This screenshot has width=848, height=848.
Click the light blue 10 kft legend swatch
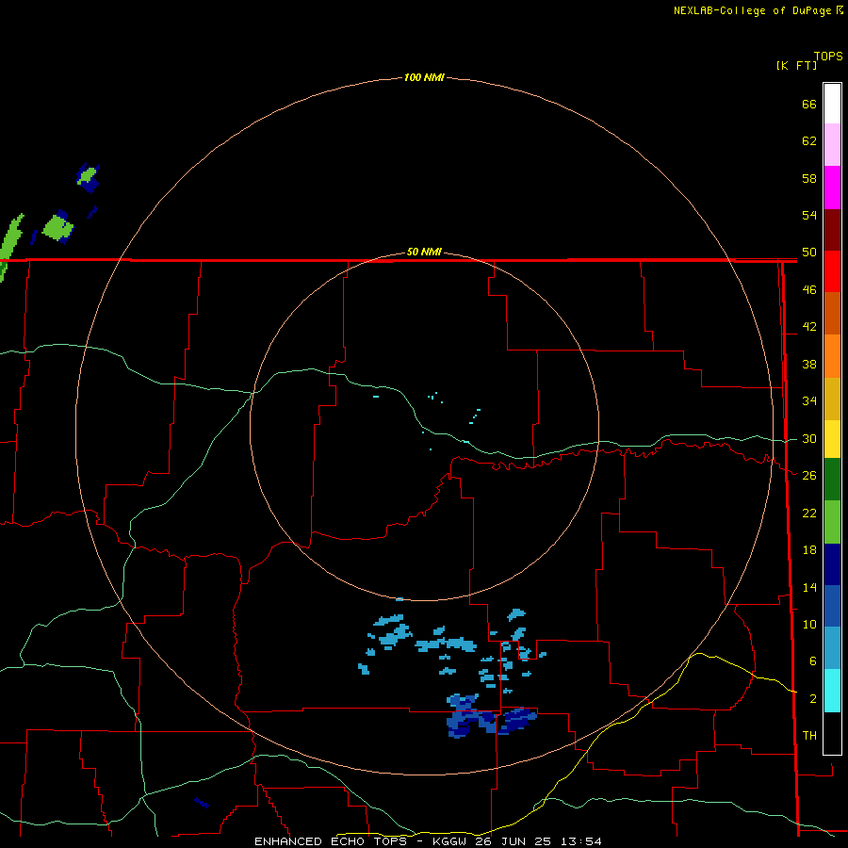click(832, 648)
